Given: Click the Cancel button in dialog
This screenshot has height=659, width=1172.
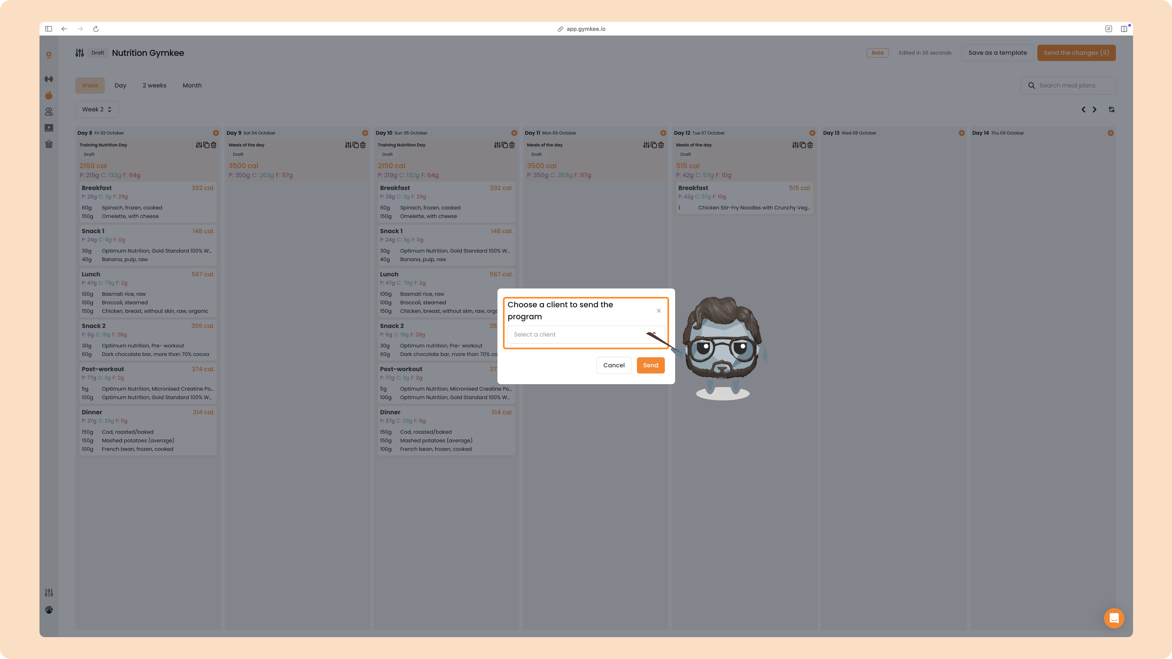Looking at the screenshot, I should 614,365.
